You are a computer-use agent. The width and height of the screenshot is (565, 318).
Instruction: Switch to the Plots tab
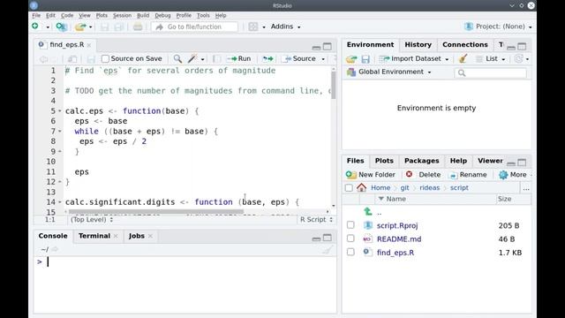[x=384, y=161]
